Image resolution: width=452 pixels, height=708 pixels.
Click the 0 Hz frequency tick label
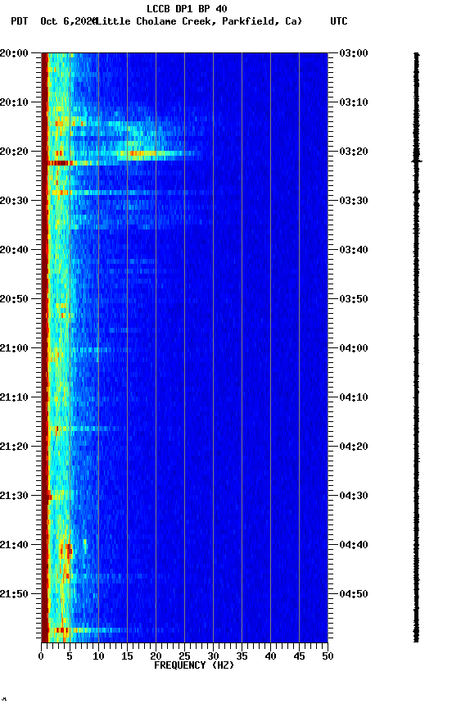click(41, 656)
